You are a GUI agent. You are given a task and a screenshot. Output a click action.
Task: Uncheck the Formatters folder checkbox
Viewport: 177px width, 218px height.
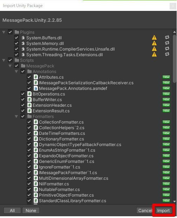23,116
